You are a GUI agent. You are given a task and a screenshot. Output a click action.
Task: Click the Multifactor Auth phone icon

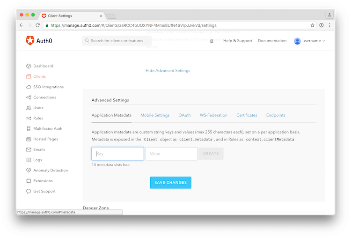pyautogui.click(x=29, y=129)
